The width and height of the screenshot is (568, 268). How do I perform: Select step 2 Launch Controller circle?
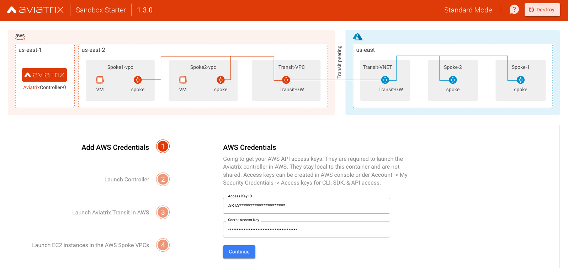click(163, 179)
